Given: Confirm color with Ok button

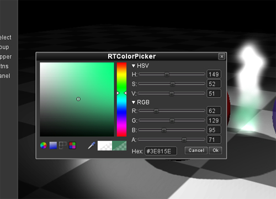Looking at the screenshot, I should (x=215, y=150).
